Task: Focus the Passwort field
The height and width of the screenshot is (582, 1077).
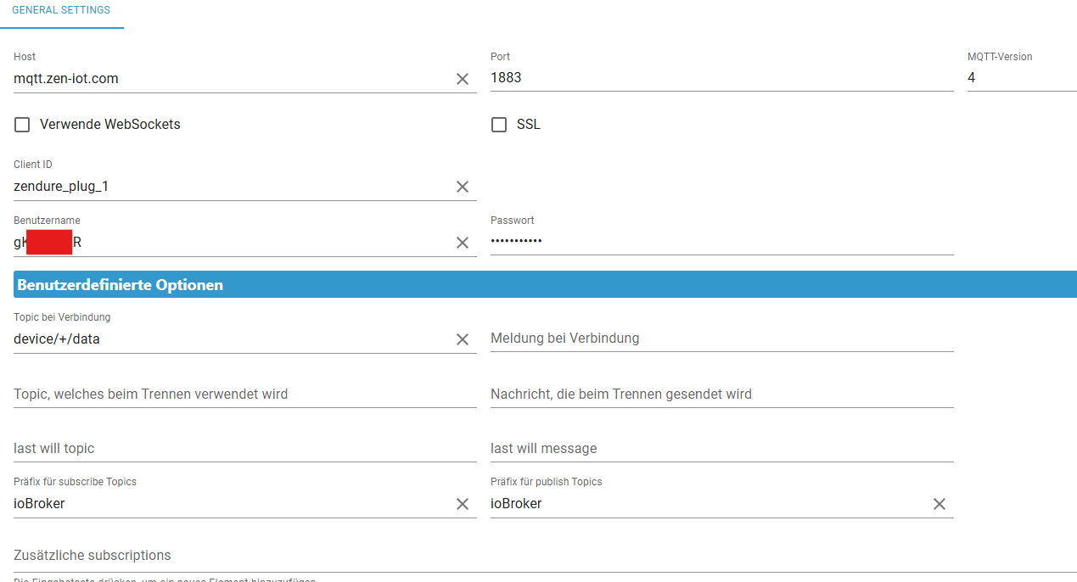Action: pyautogui.click(x=721, y=242)
